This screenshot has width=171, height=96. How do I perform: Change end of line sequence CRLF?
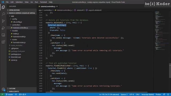(138, 94)
